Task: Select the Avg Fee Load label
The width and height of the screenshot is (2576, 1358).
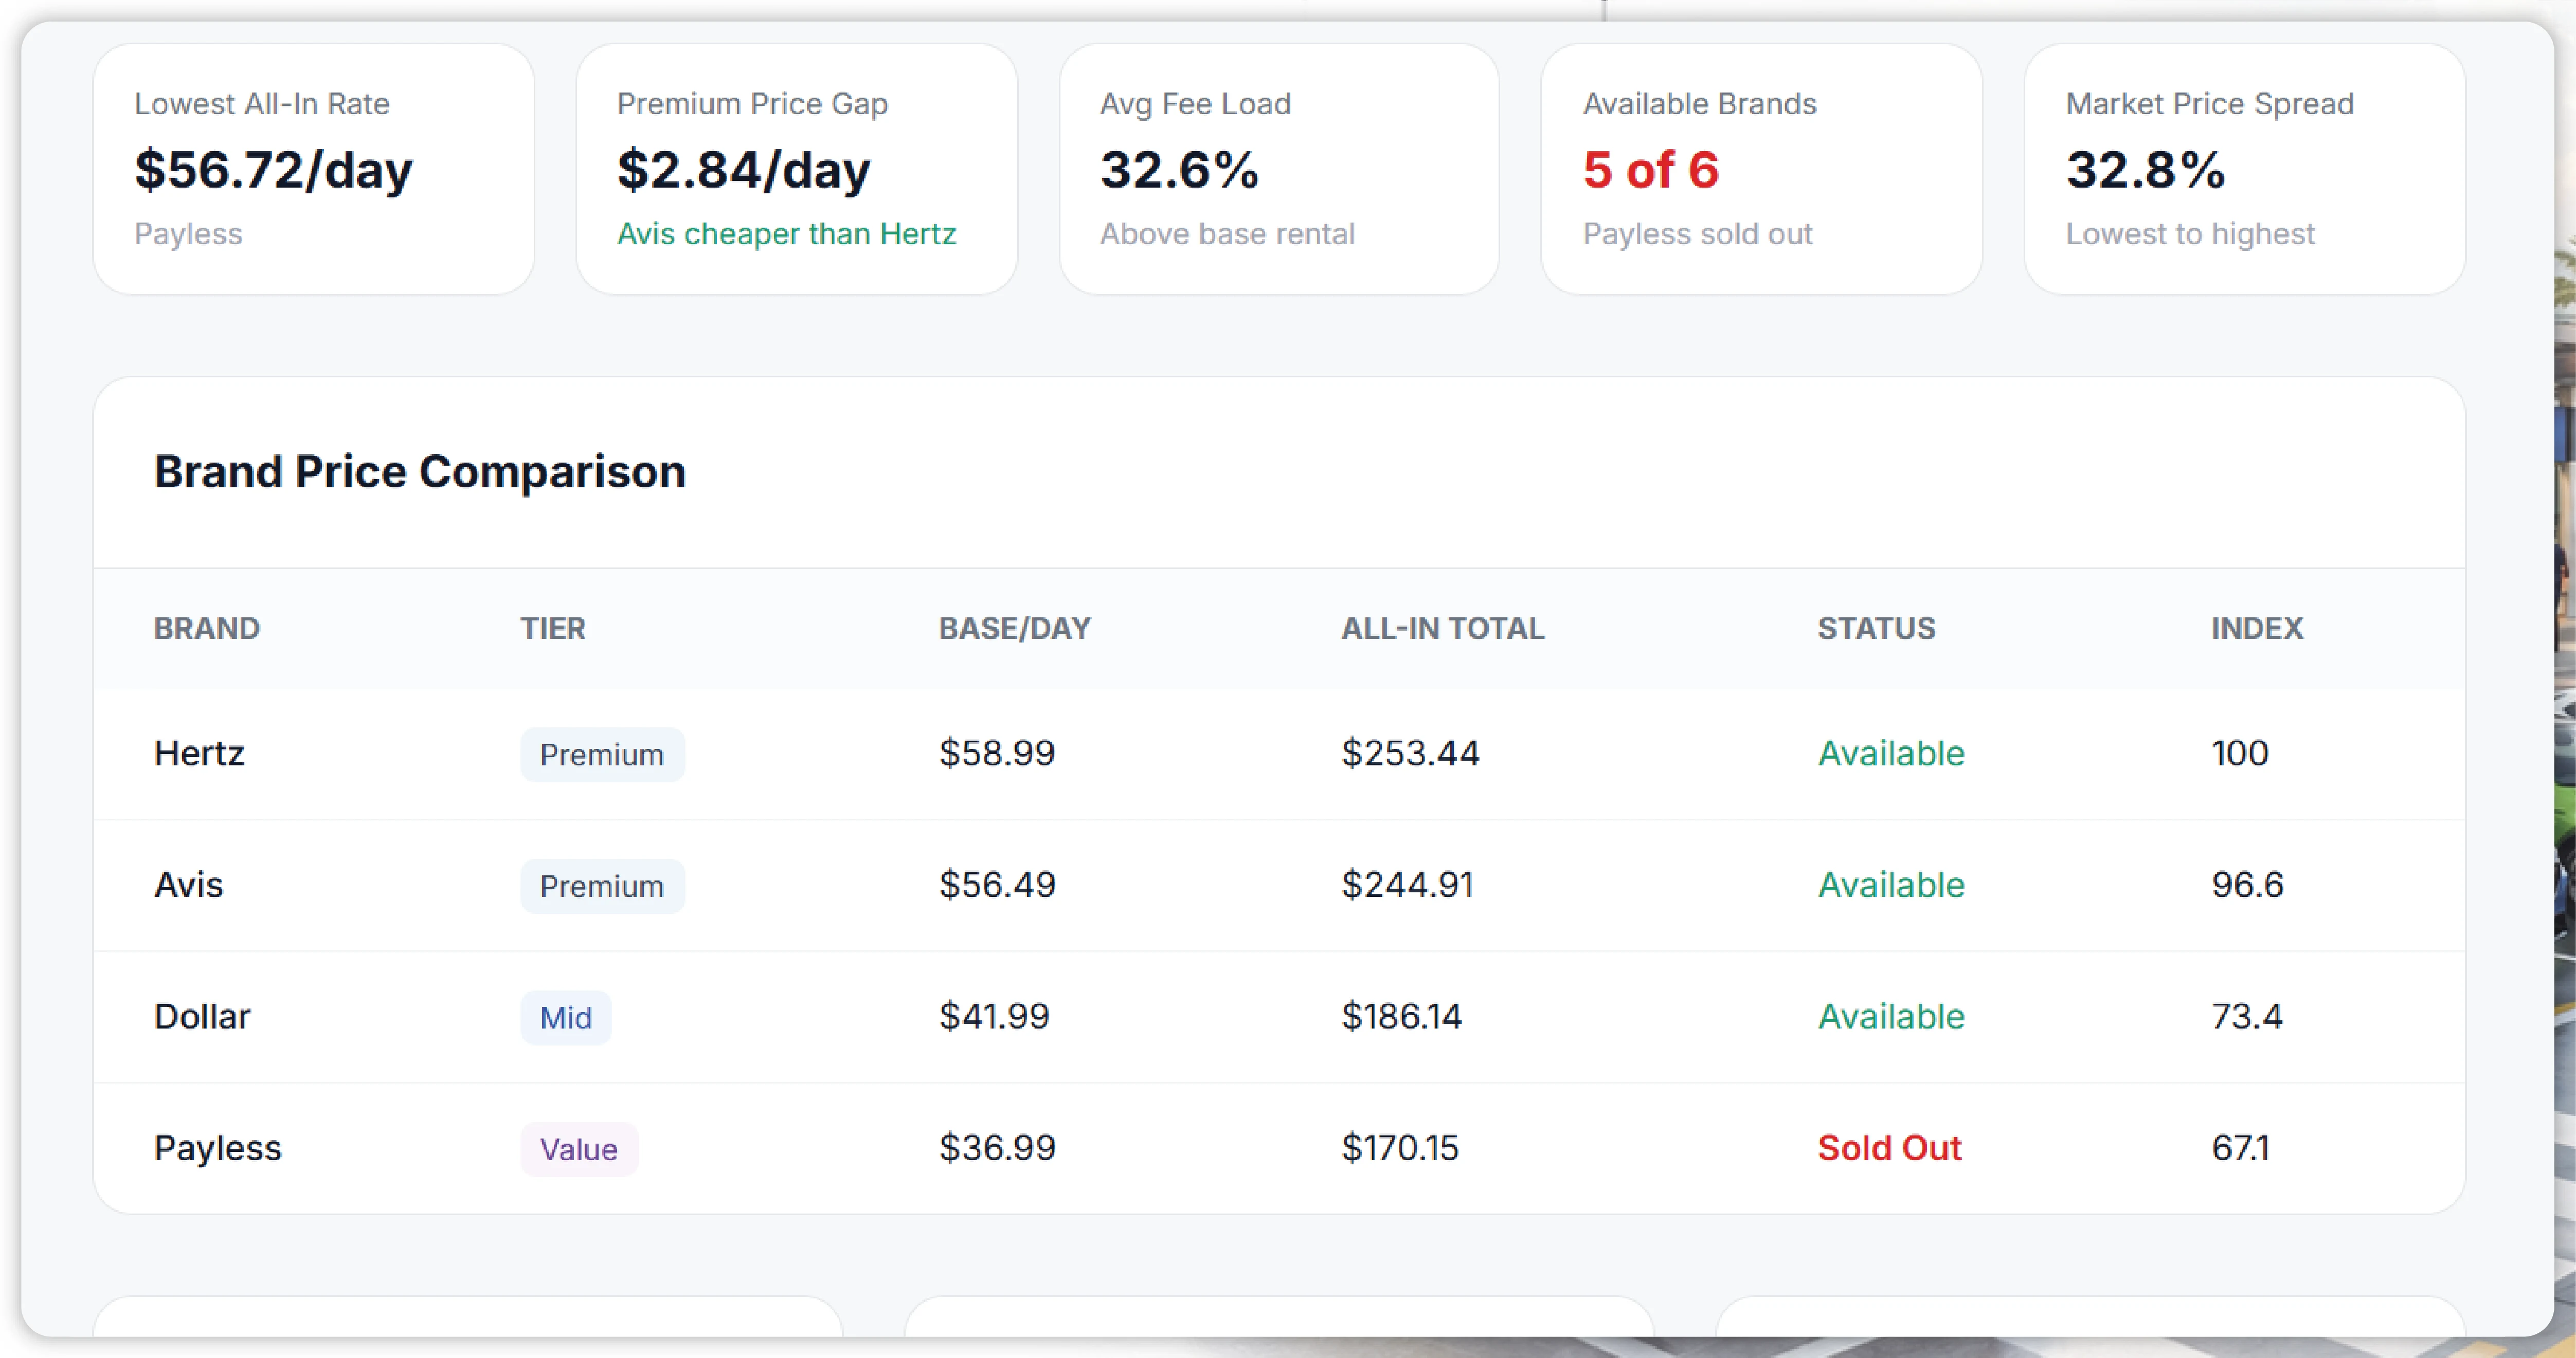Action: (x=1195, y=104)
